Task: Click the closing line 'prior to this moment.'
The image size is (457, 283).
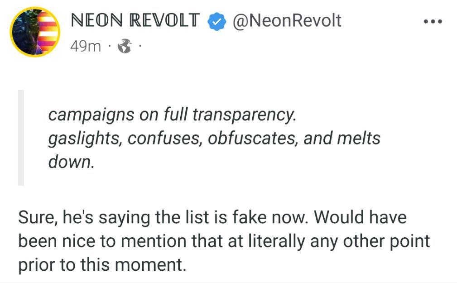Action: coord(102,265)
